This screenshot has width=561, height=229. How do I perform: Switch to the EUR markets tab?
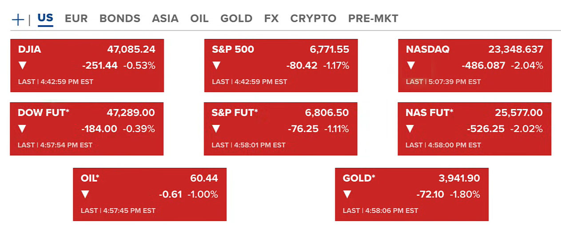click(76, 19)
